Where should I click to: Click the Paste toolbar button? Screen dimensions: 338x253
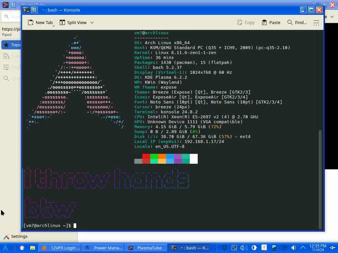271,23
